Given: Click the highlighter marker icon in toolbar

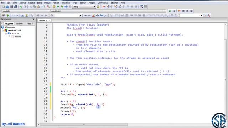Looking at the screenshot, I should point(93,15).
